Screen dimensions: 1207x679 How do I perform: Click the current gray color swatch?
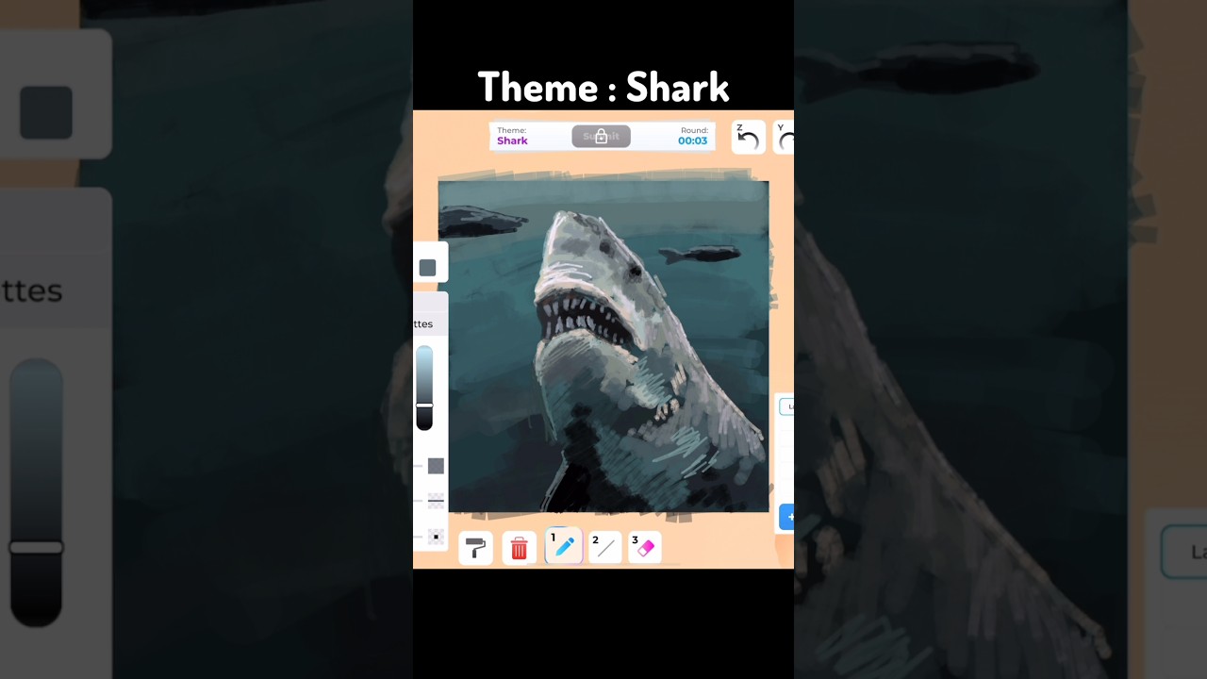[x=427, y=268]
